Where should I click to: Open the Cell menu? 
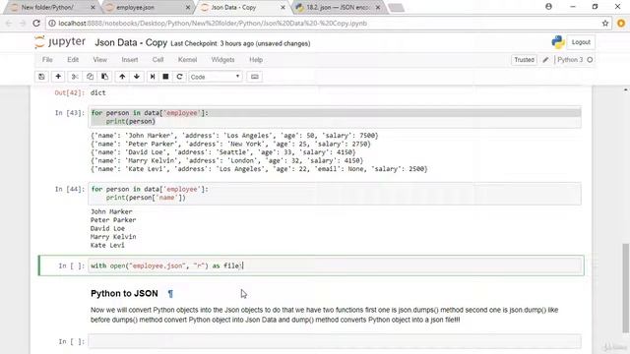coord(157,60)
